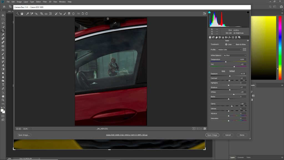Toggle full screen mode icon
Image resolution: width=284 pixels, height=160 pixels.
pyautogui.click(x=205, y=13)
